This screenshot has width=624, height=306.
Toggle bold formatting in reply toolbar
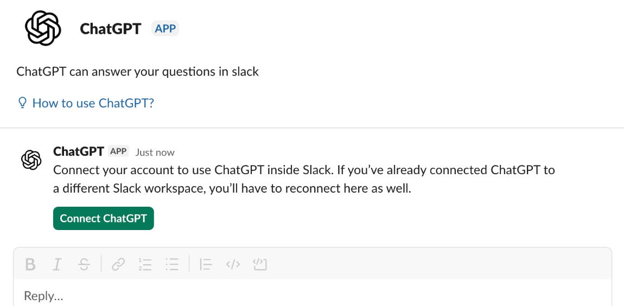pos(30,264)
